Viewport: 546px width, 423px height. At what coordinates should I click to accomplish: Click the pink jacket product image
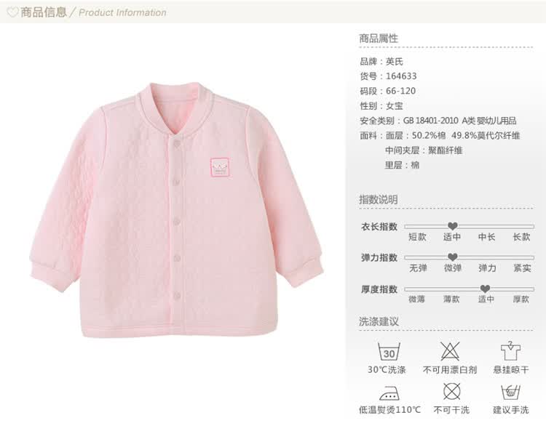coord(177,210)
